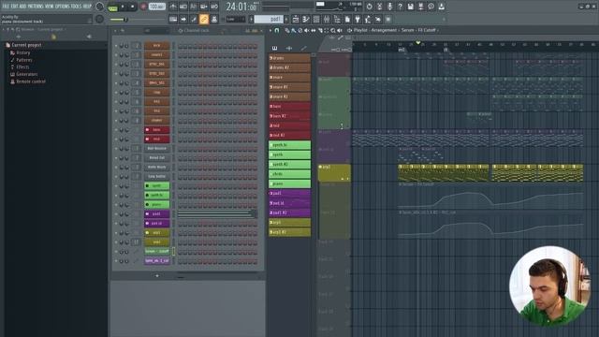599x337 pixels.
Task: Click the speech bubble news icon
Action: pos(431,7)
